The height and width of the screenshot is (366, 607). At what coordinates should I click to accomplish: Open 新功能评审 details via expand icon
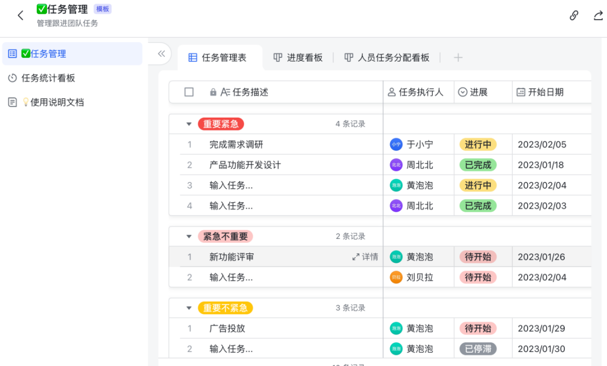point(356,257)
